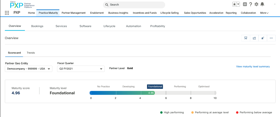Screen dimensions: 280x117
Task: Open the notifications bell in header
Action: pos(262,4)
